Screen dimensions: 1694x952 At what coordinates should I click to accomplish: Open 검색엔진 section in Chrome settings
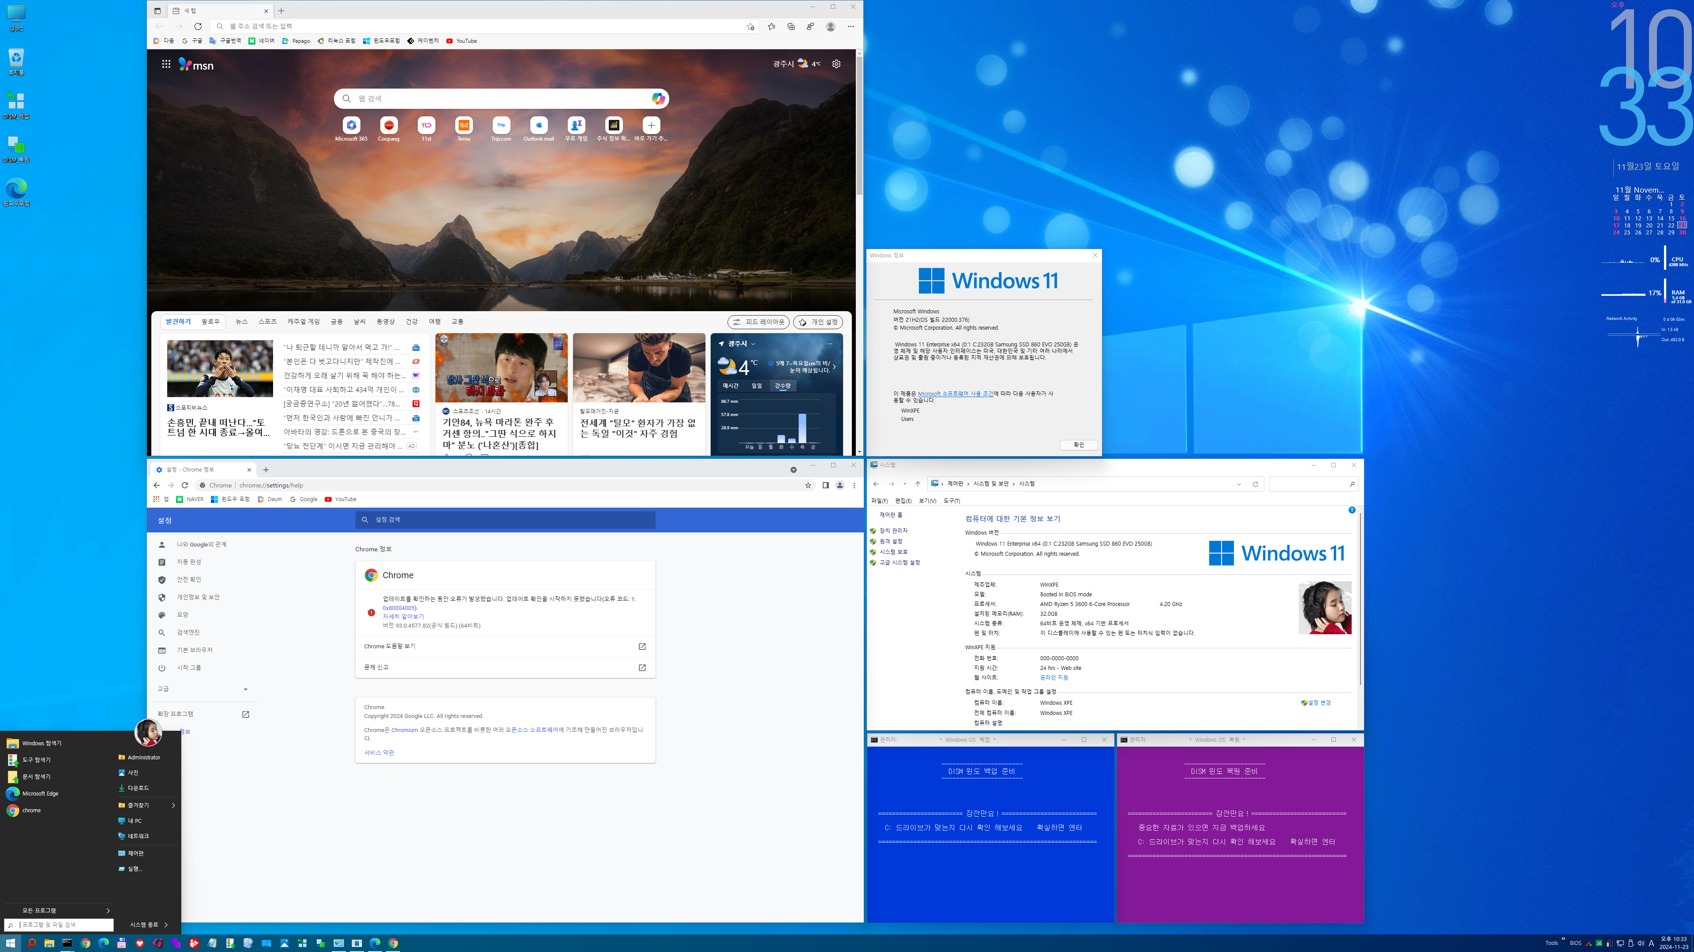(x=188, y=633)
